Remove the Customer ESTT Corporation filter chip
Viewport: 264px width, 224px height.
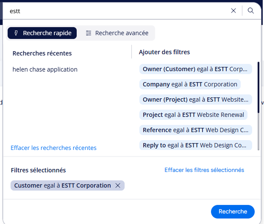point(118,185)
